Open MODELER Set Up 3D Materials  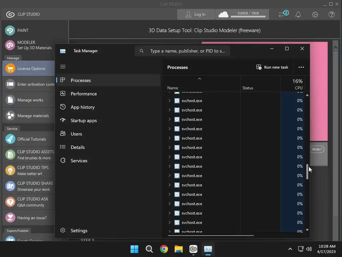pyautogui.click(x=28, y=45)
